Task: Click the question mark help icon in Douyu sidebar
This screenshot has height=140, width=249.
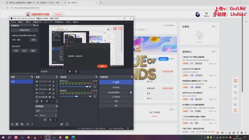Action: tap(235, 92)
